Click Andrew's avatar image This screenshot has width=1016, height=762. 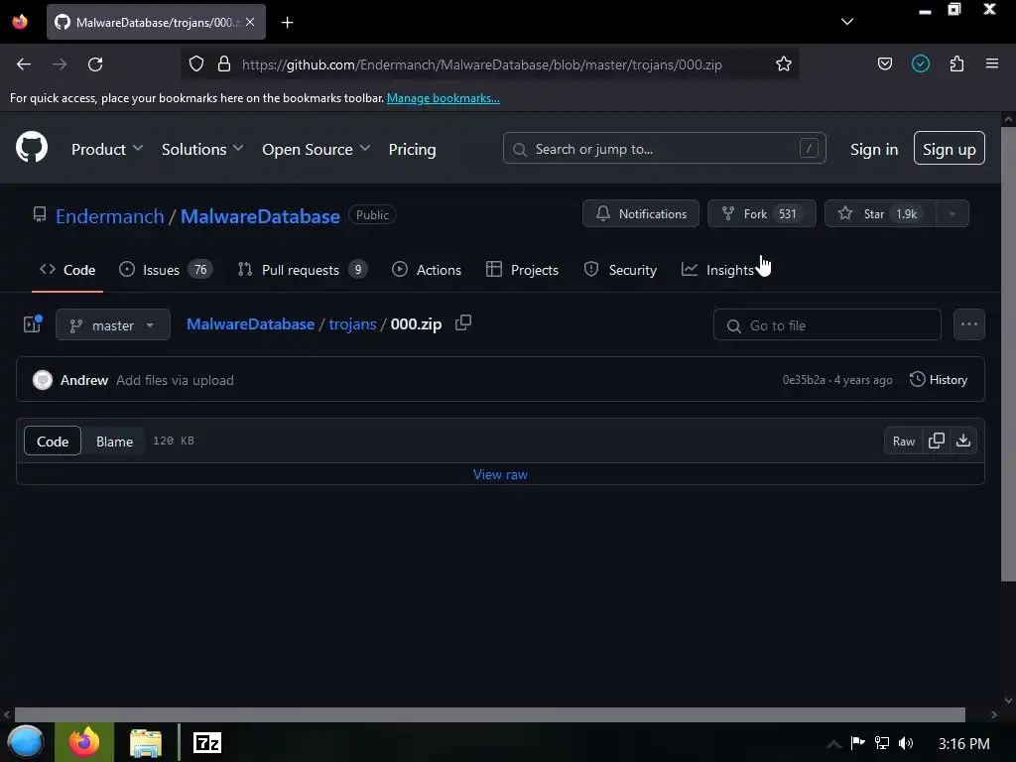click(43, 380)
